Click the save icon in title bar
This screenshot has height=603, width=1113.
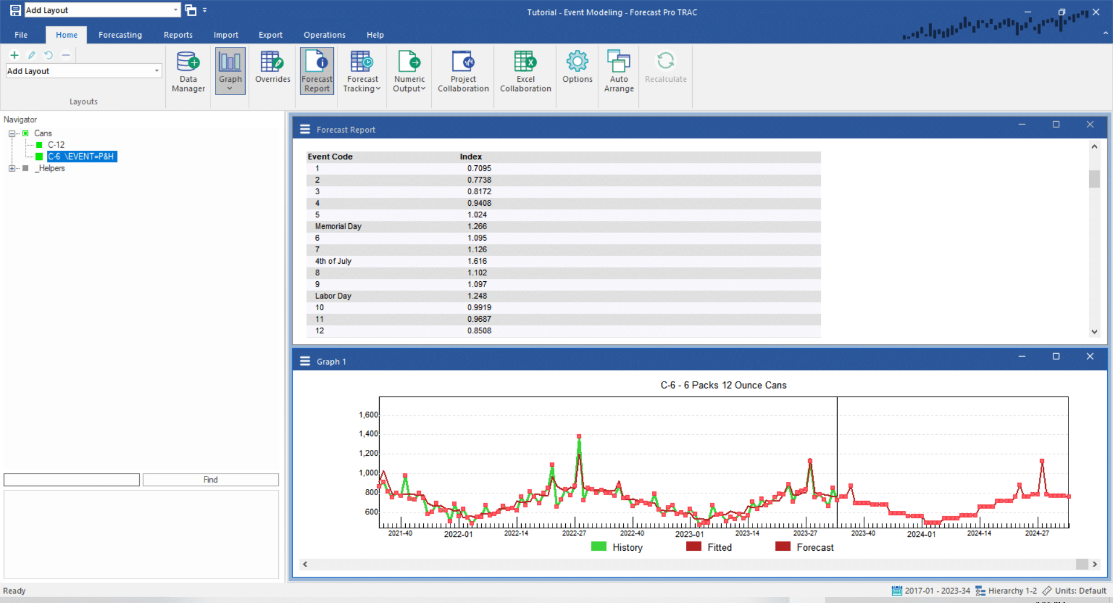pyautogui.click(x=15, y=10)
